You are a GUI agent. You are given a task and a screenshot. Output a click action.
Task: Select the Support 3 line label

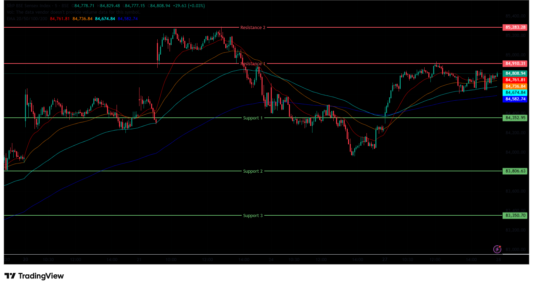click(253, 216)
